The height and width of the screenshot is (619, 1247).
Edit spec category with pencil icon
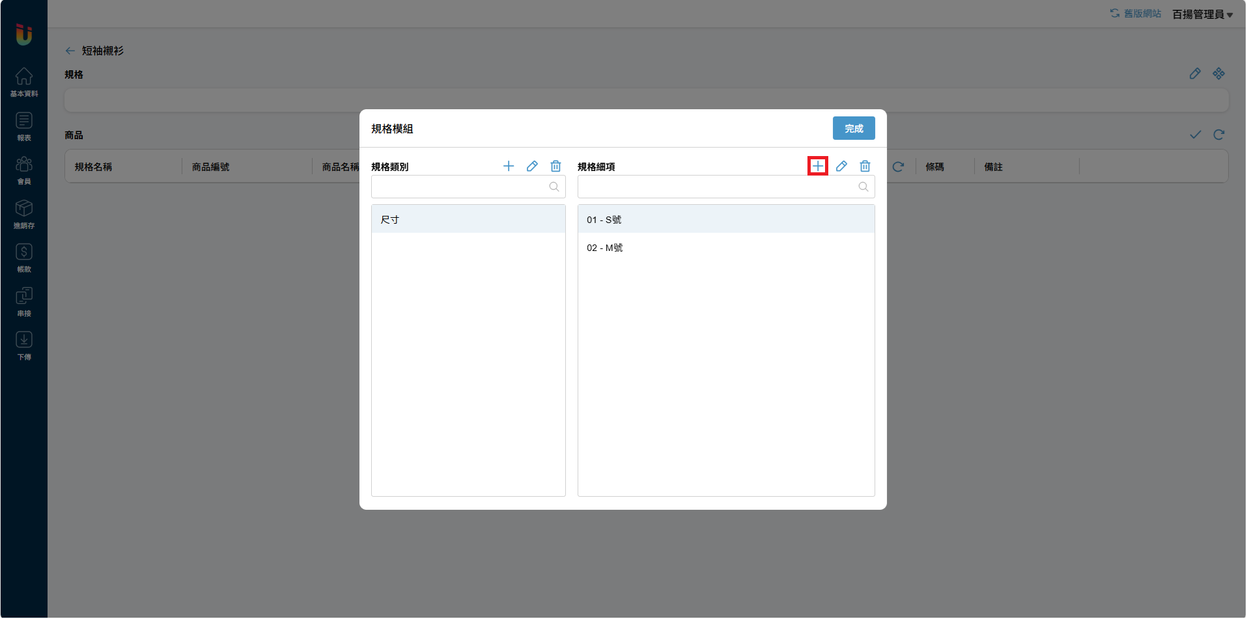532,166
